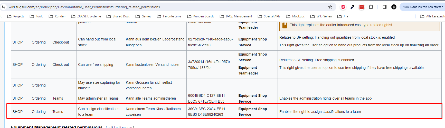Viewport: 445px width, 128px height.
Task: Open the Jira bookmark folder
Action: pos(343,16)
